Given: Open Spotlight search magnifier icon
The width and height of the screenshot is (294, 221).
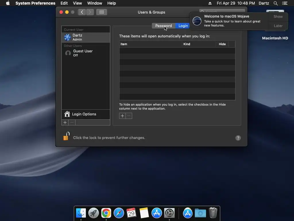Looking at the screenshot, I should (x=275, y=3).
